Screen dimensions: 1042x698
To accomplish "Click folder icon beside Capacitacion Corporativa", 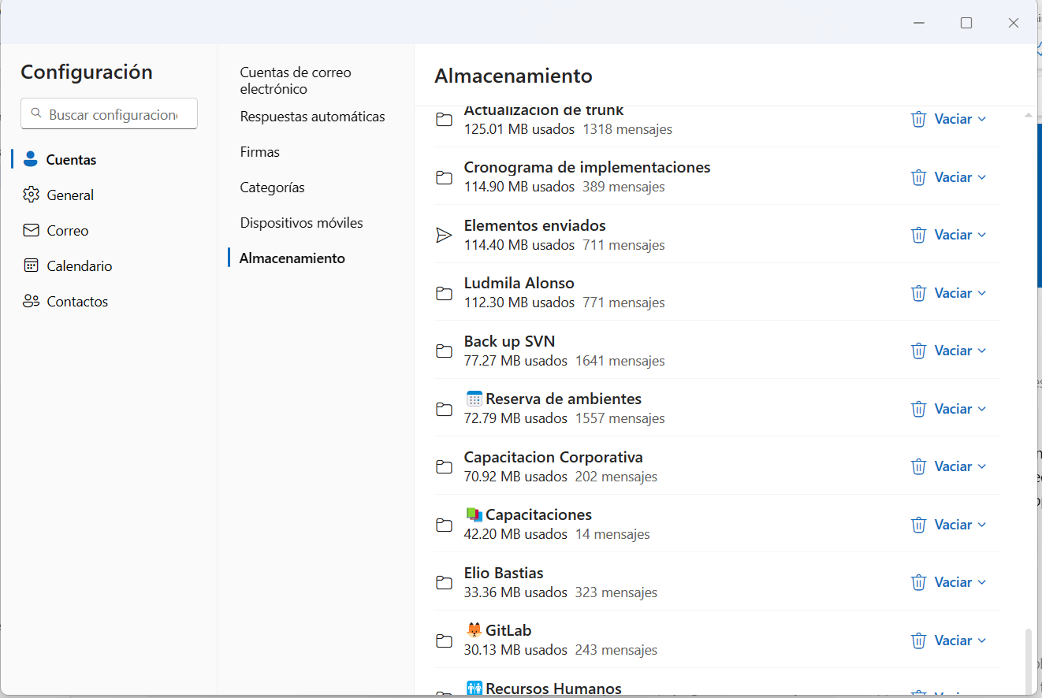I will [x=444, y=466].
